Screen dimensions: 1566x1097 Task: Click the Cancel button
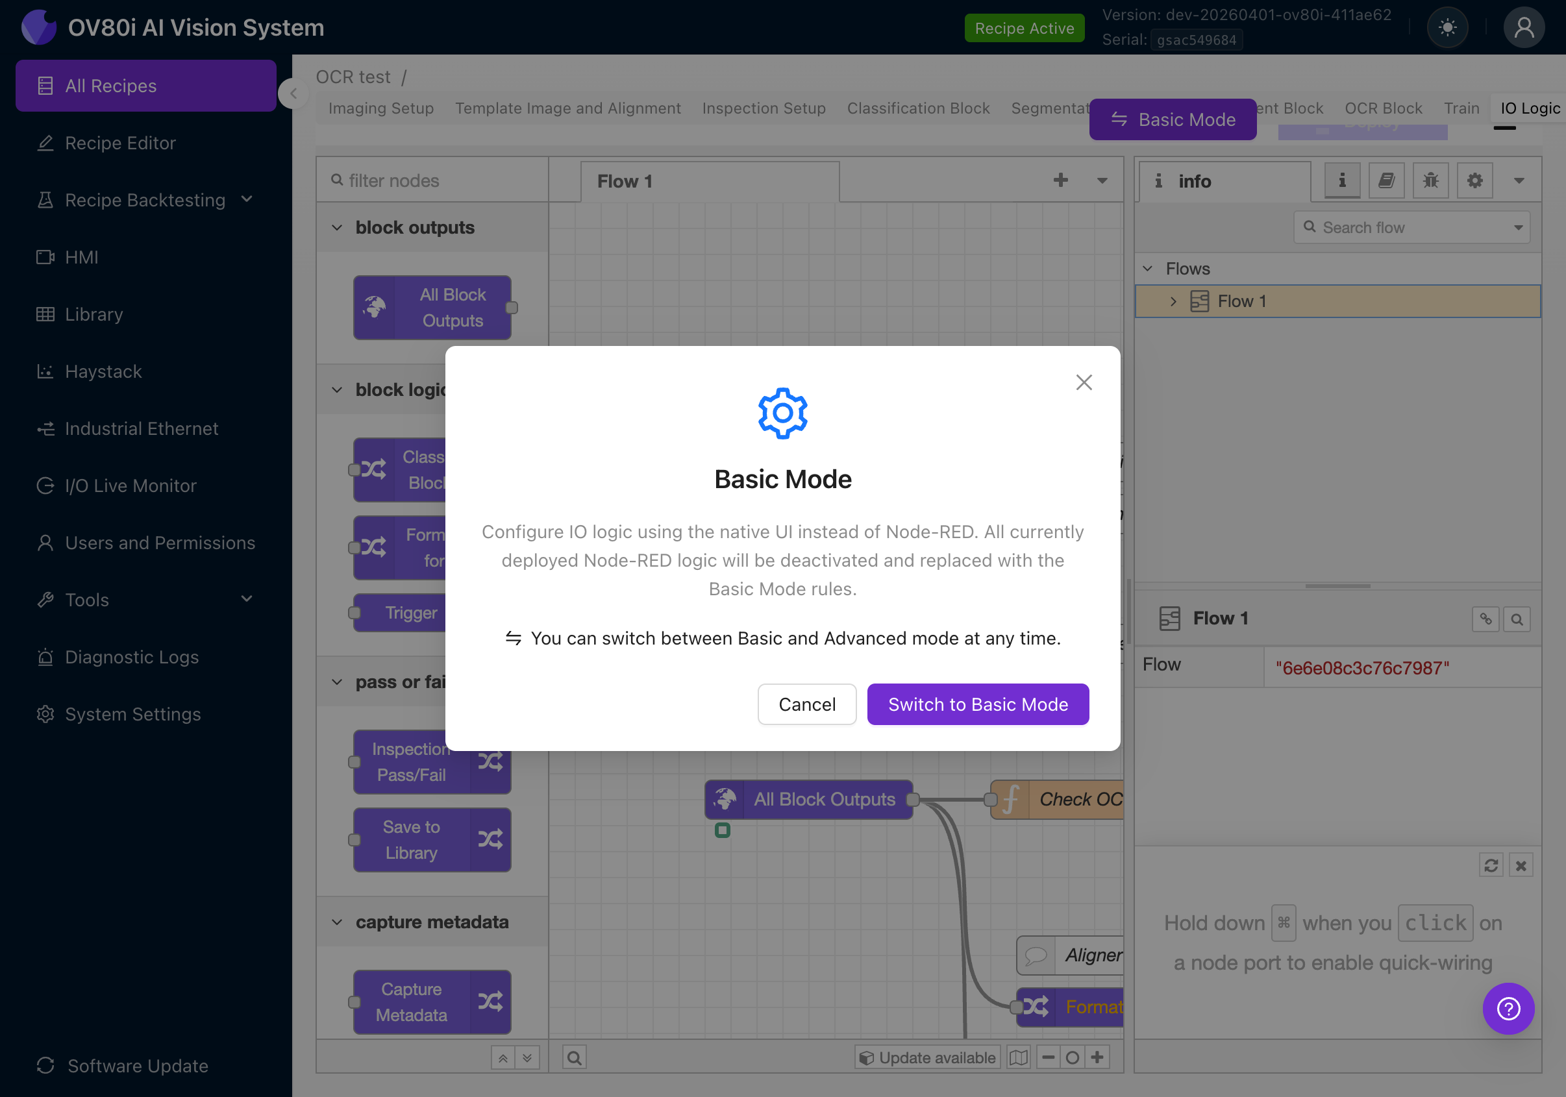coord(807,704)
